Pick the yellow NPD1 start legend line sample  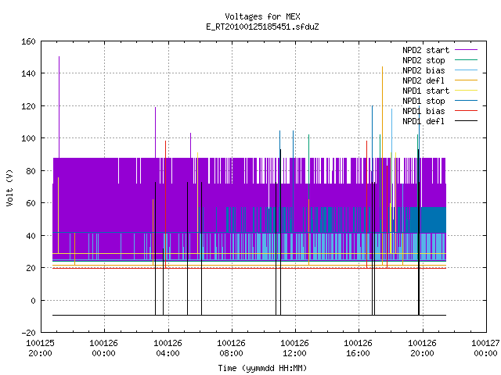[466, 91]
